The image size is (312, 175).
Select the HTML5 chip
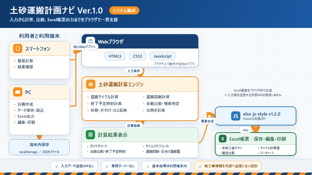(115, 56)
